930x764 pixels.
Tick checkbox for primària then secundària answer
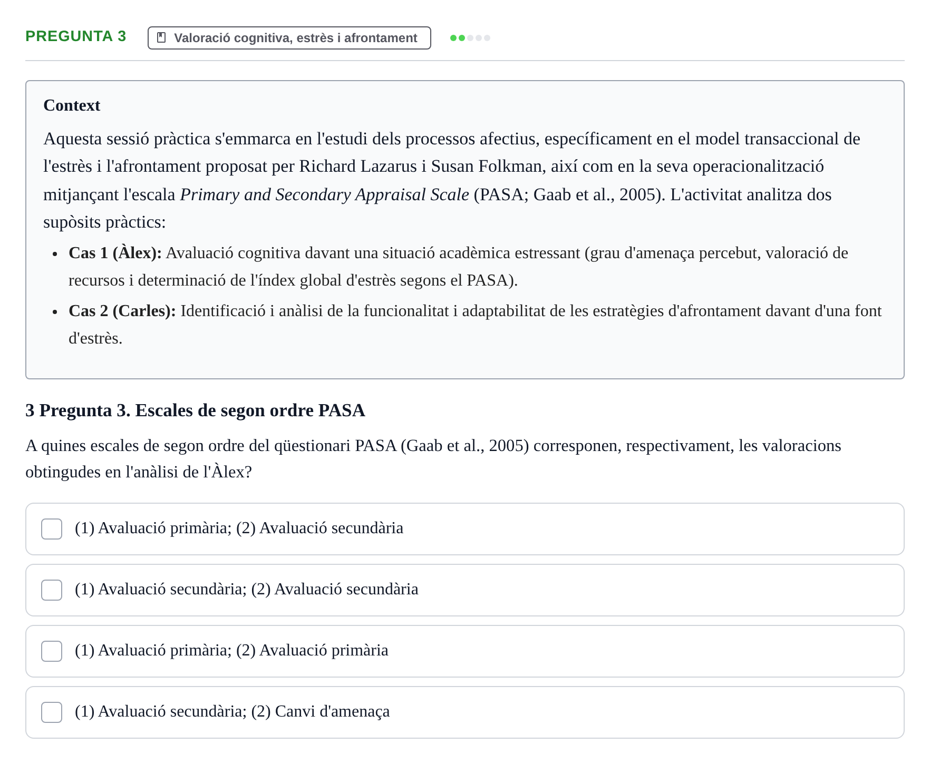tap(52, 529)
